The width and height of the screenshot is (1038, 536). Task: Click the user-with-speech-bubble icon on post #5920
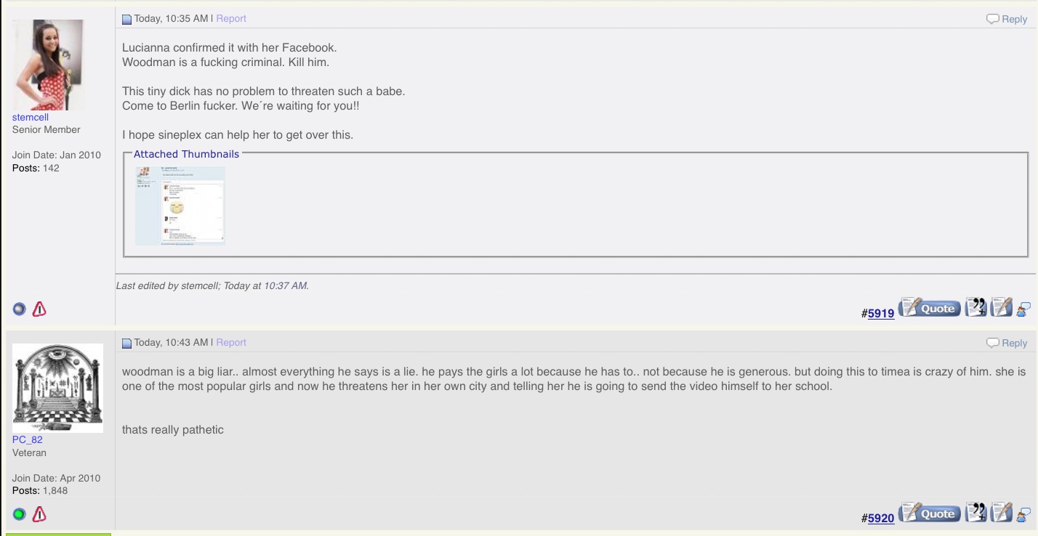1023,515
